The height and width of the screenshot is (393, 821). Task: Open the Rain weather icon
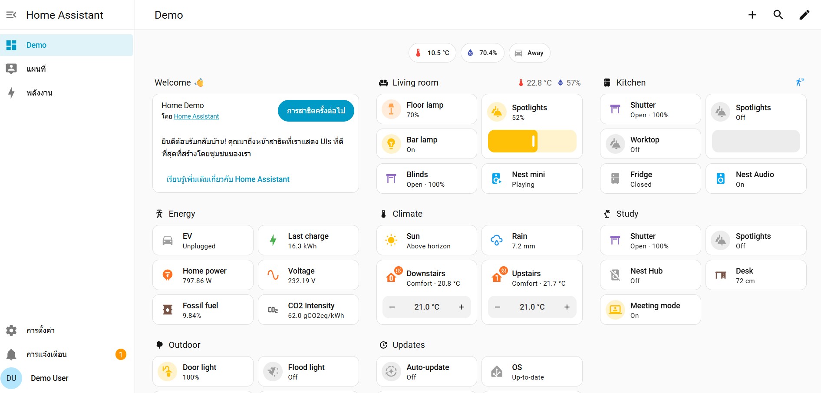[497, 240]
